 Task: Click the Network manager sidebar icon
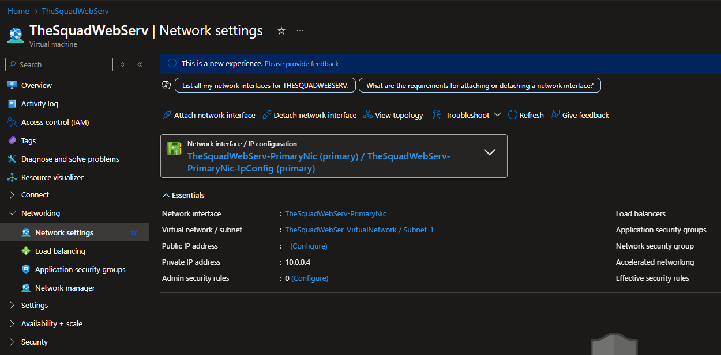26,288
